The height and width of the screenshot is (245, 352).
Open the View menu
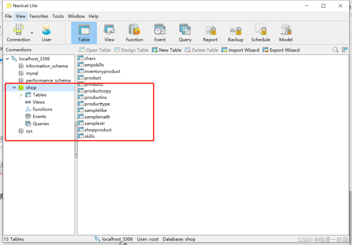[21, 16]
